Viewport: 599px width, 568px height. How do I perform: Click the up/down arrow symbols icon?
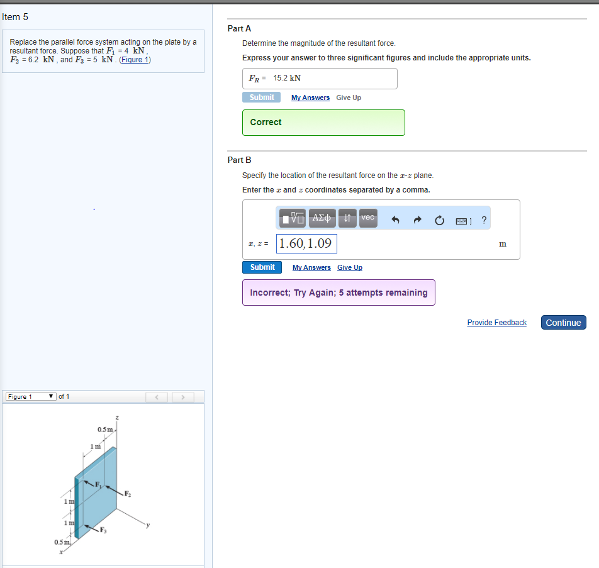point(347,218)
